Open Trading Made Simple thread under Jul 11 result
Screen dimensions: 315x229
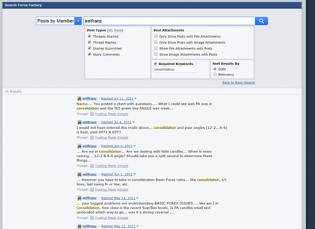[x=111, y=114]
